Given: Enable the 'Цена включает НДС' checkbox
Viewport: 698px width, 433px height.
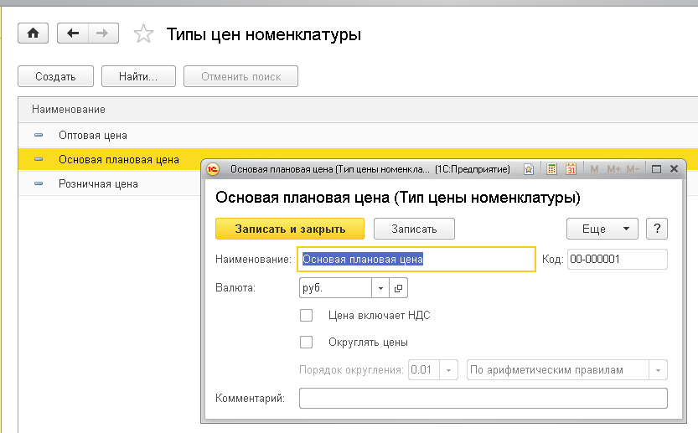Looking at the screenshot, I should (307, 316).
